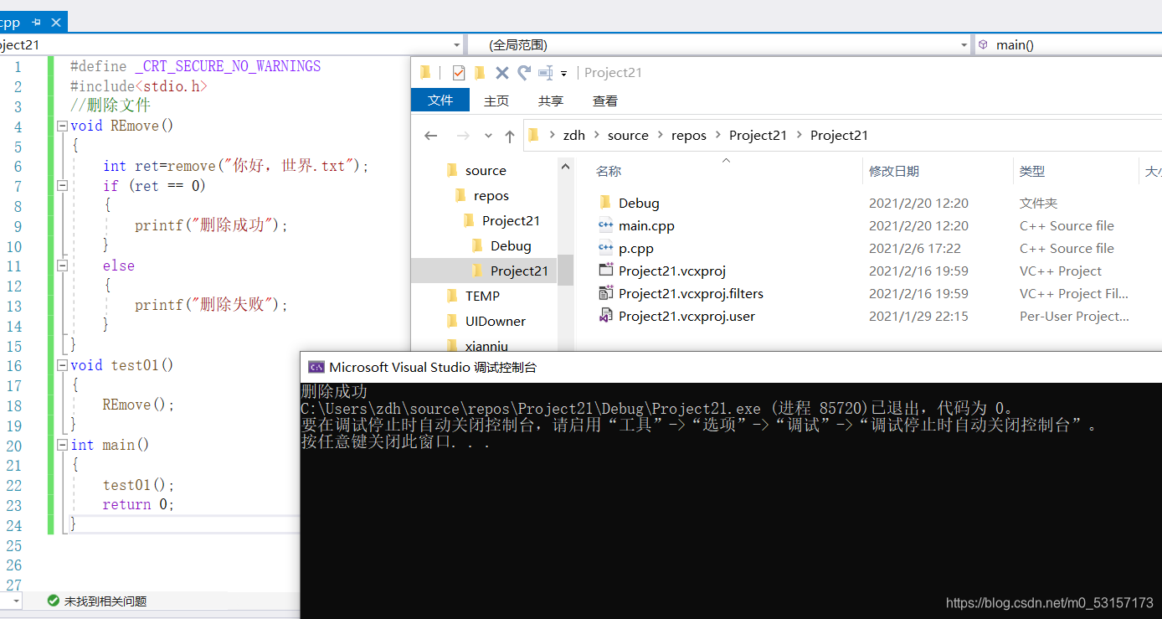Select Project21.vcxproj.user file icon
The height and width of the screenshot is (619, 1162).
(x=606, y=316)
